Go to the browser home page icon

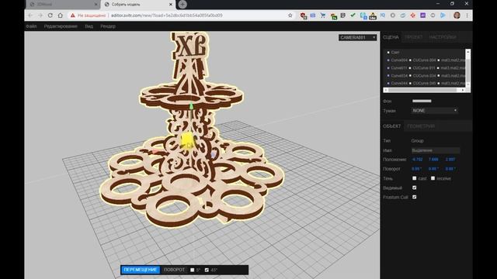(x=61, y=15)
